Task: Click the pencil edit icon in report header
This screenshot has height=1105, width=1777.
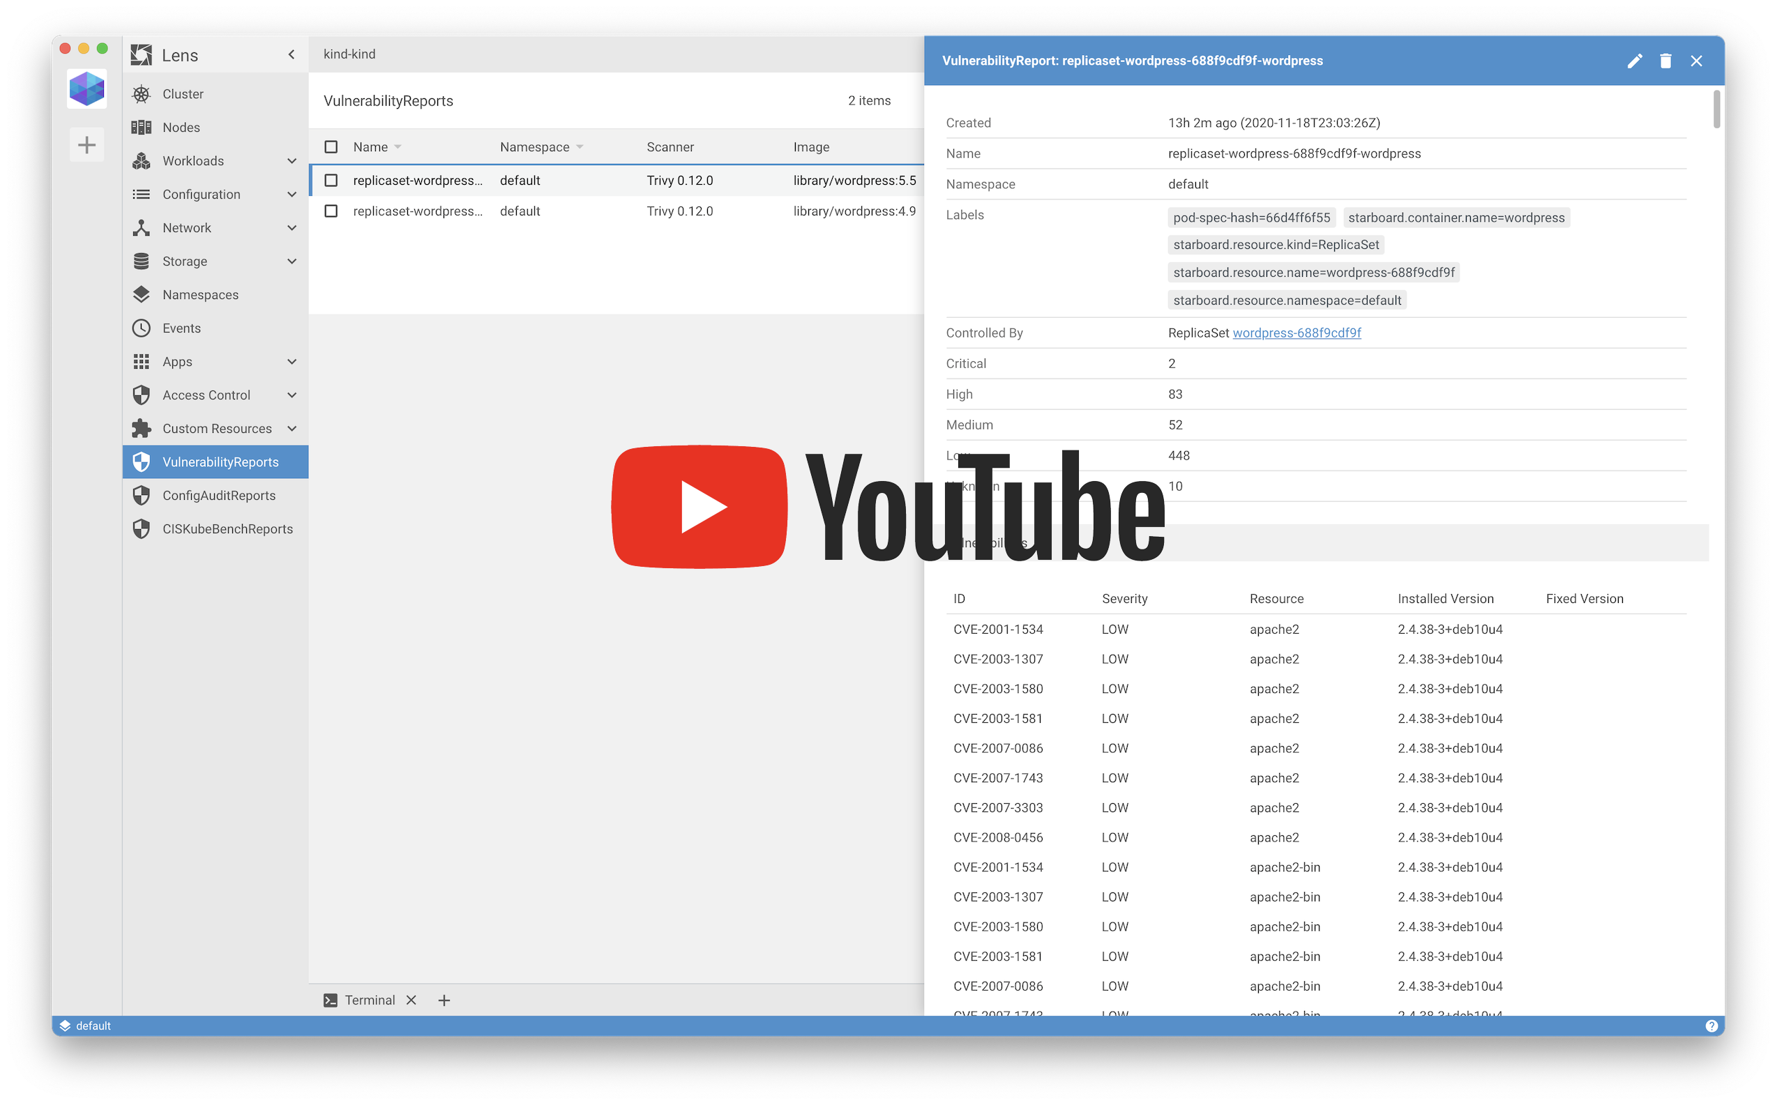Action: point(1635,61)
